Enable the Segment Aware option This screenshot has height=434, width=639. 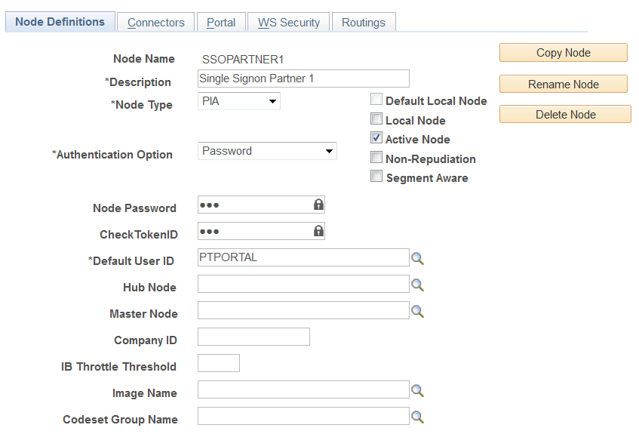click(x=376, y=177)
